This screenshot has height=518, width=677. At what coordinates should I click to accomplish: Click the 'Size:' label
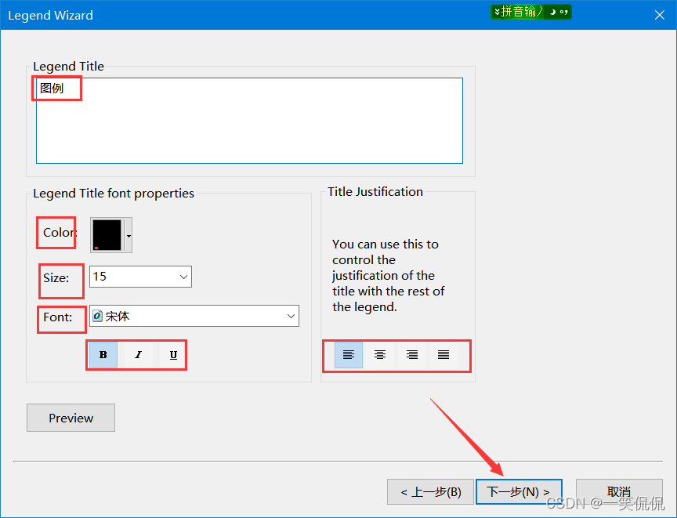[x=56, y=278]
